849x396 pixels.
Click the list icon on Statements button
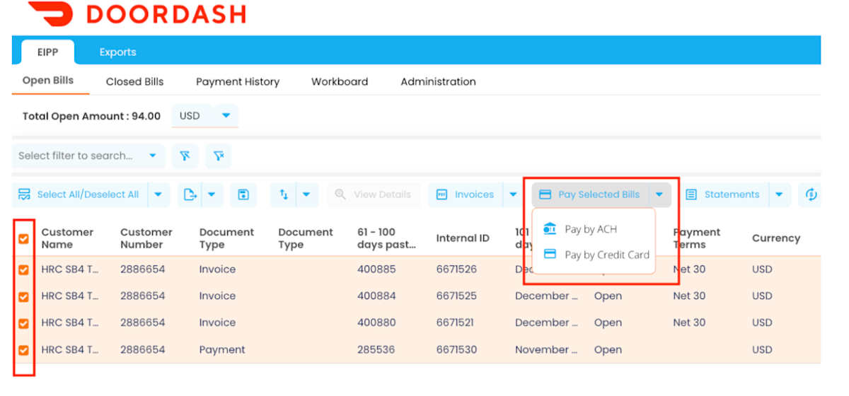coord(691,194)
